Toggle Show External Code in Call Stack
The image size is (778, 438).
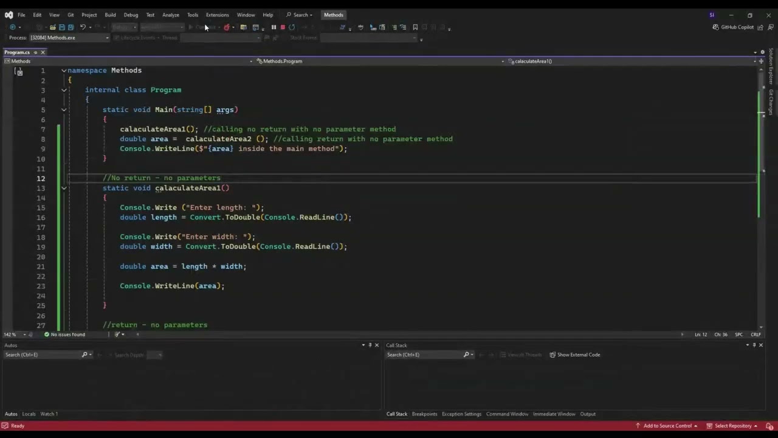[x=574, y=355]
